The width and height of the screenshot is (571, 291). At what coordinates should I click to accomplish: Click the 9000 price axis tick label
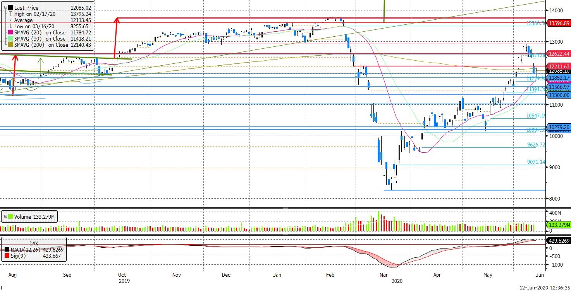[x=555, y=167]
